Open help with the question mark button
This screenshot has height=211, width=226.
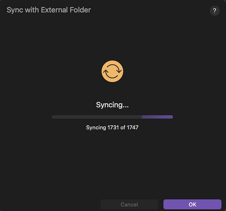pyautogui.click(x=215, y=11)
